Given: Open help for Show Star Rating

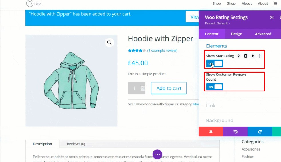Looking at the screenshot, I should [x=238, y=56].
